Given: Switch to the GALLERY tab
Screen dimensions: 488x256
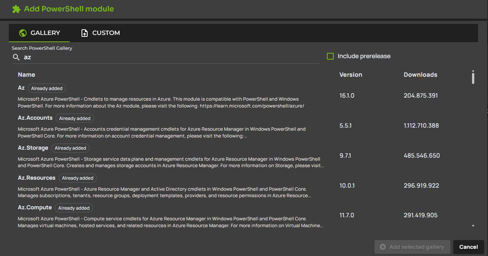Looking at the screenshot, I should tap(39, 33).
